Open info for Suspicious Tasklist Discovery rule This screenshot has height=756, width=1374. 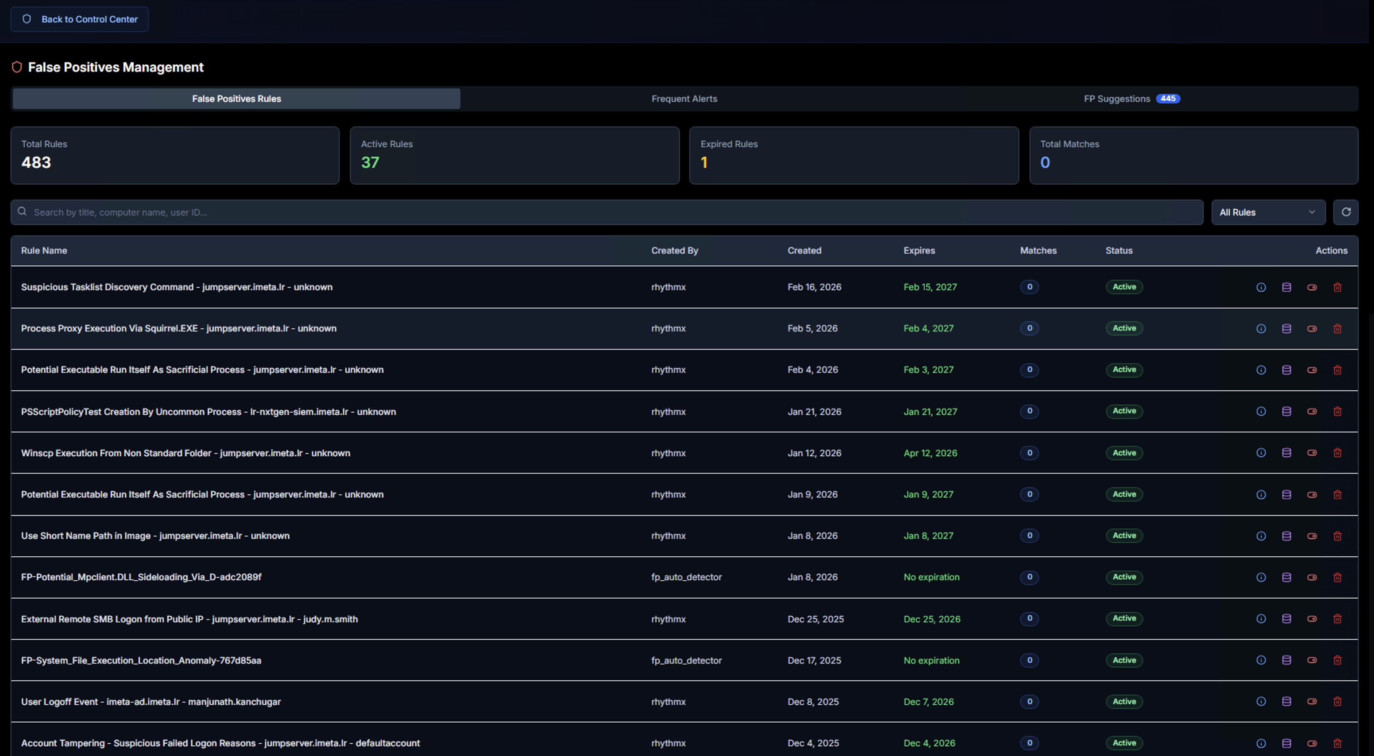1261,287
